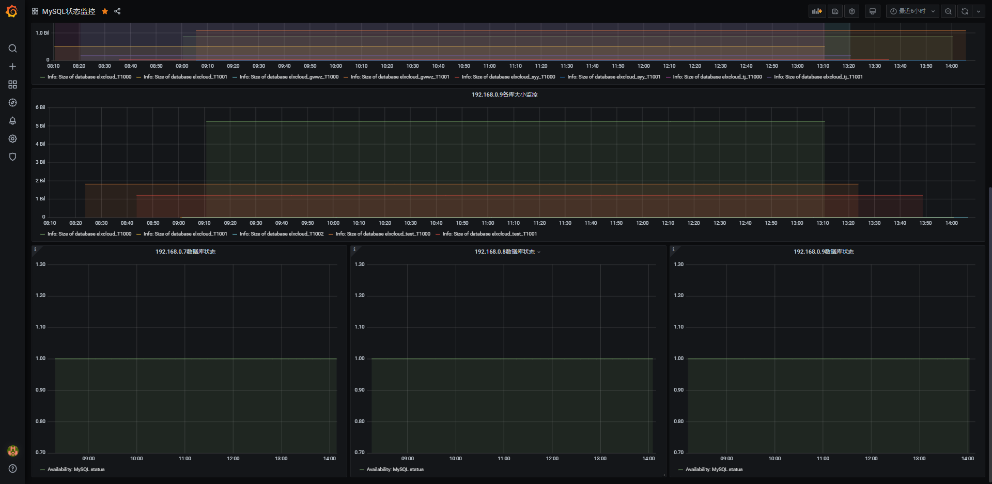Click the MySQL状态监控 dashboard title
Screen dimensions: 992x484
tap(68, 11)
